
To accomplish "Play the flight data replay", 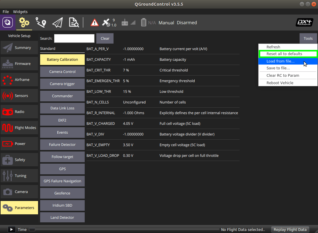I will click(12, 229).
